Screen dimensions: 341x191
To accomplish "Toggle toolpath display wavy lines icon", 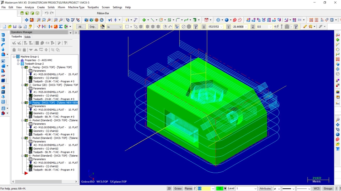I will 19,50.
